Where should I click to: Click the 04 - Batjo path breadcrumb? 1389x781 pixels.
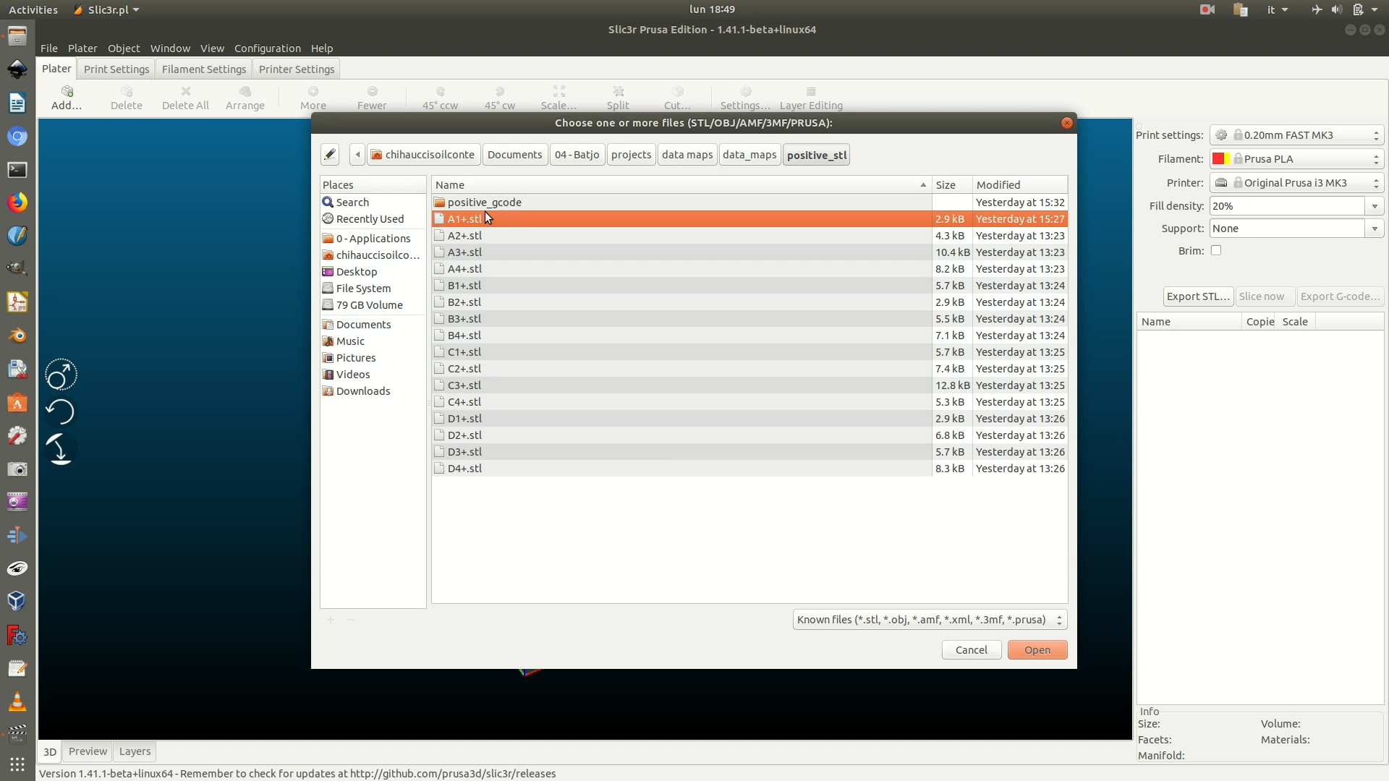click(x=577, y=155)
